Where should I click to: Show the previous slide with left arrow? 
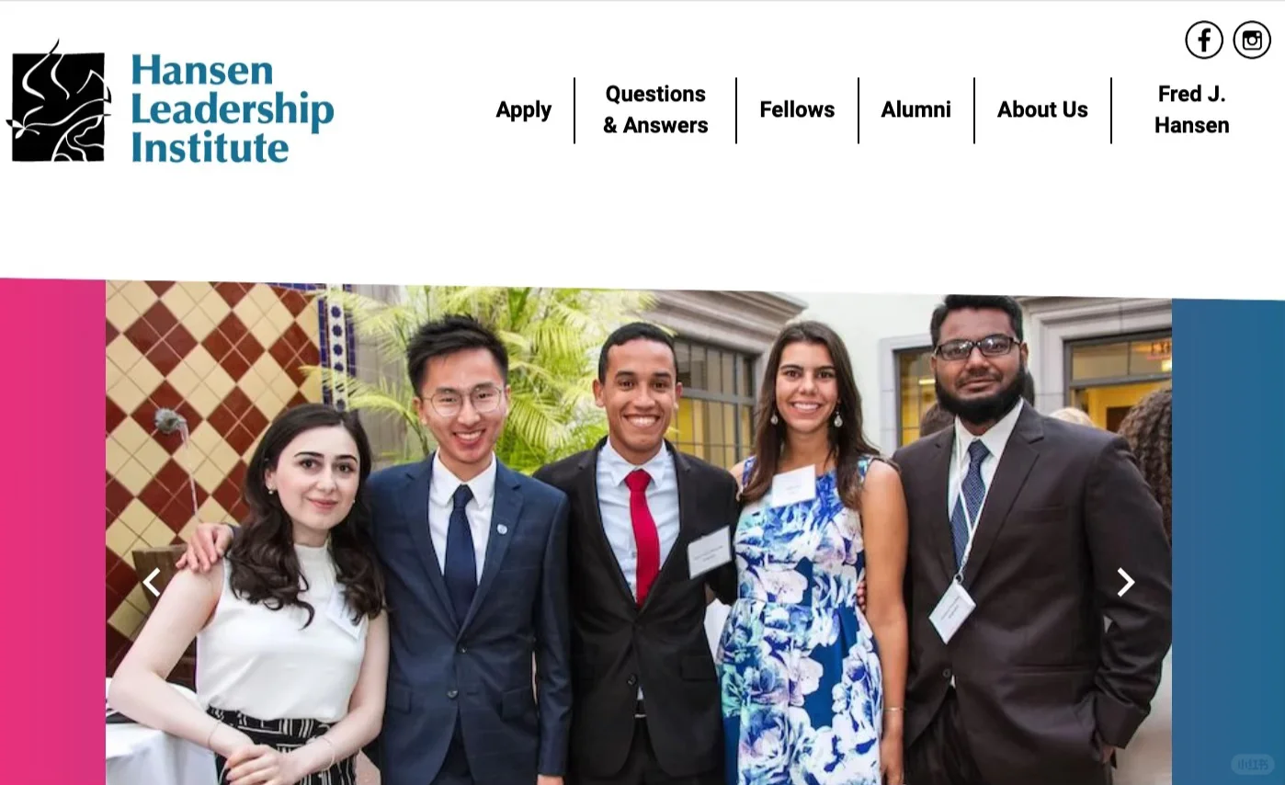pyautogui.click(x=152, y=582)
